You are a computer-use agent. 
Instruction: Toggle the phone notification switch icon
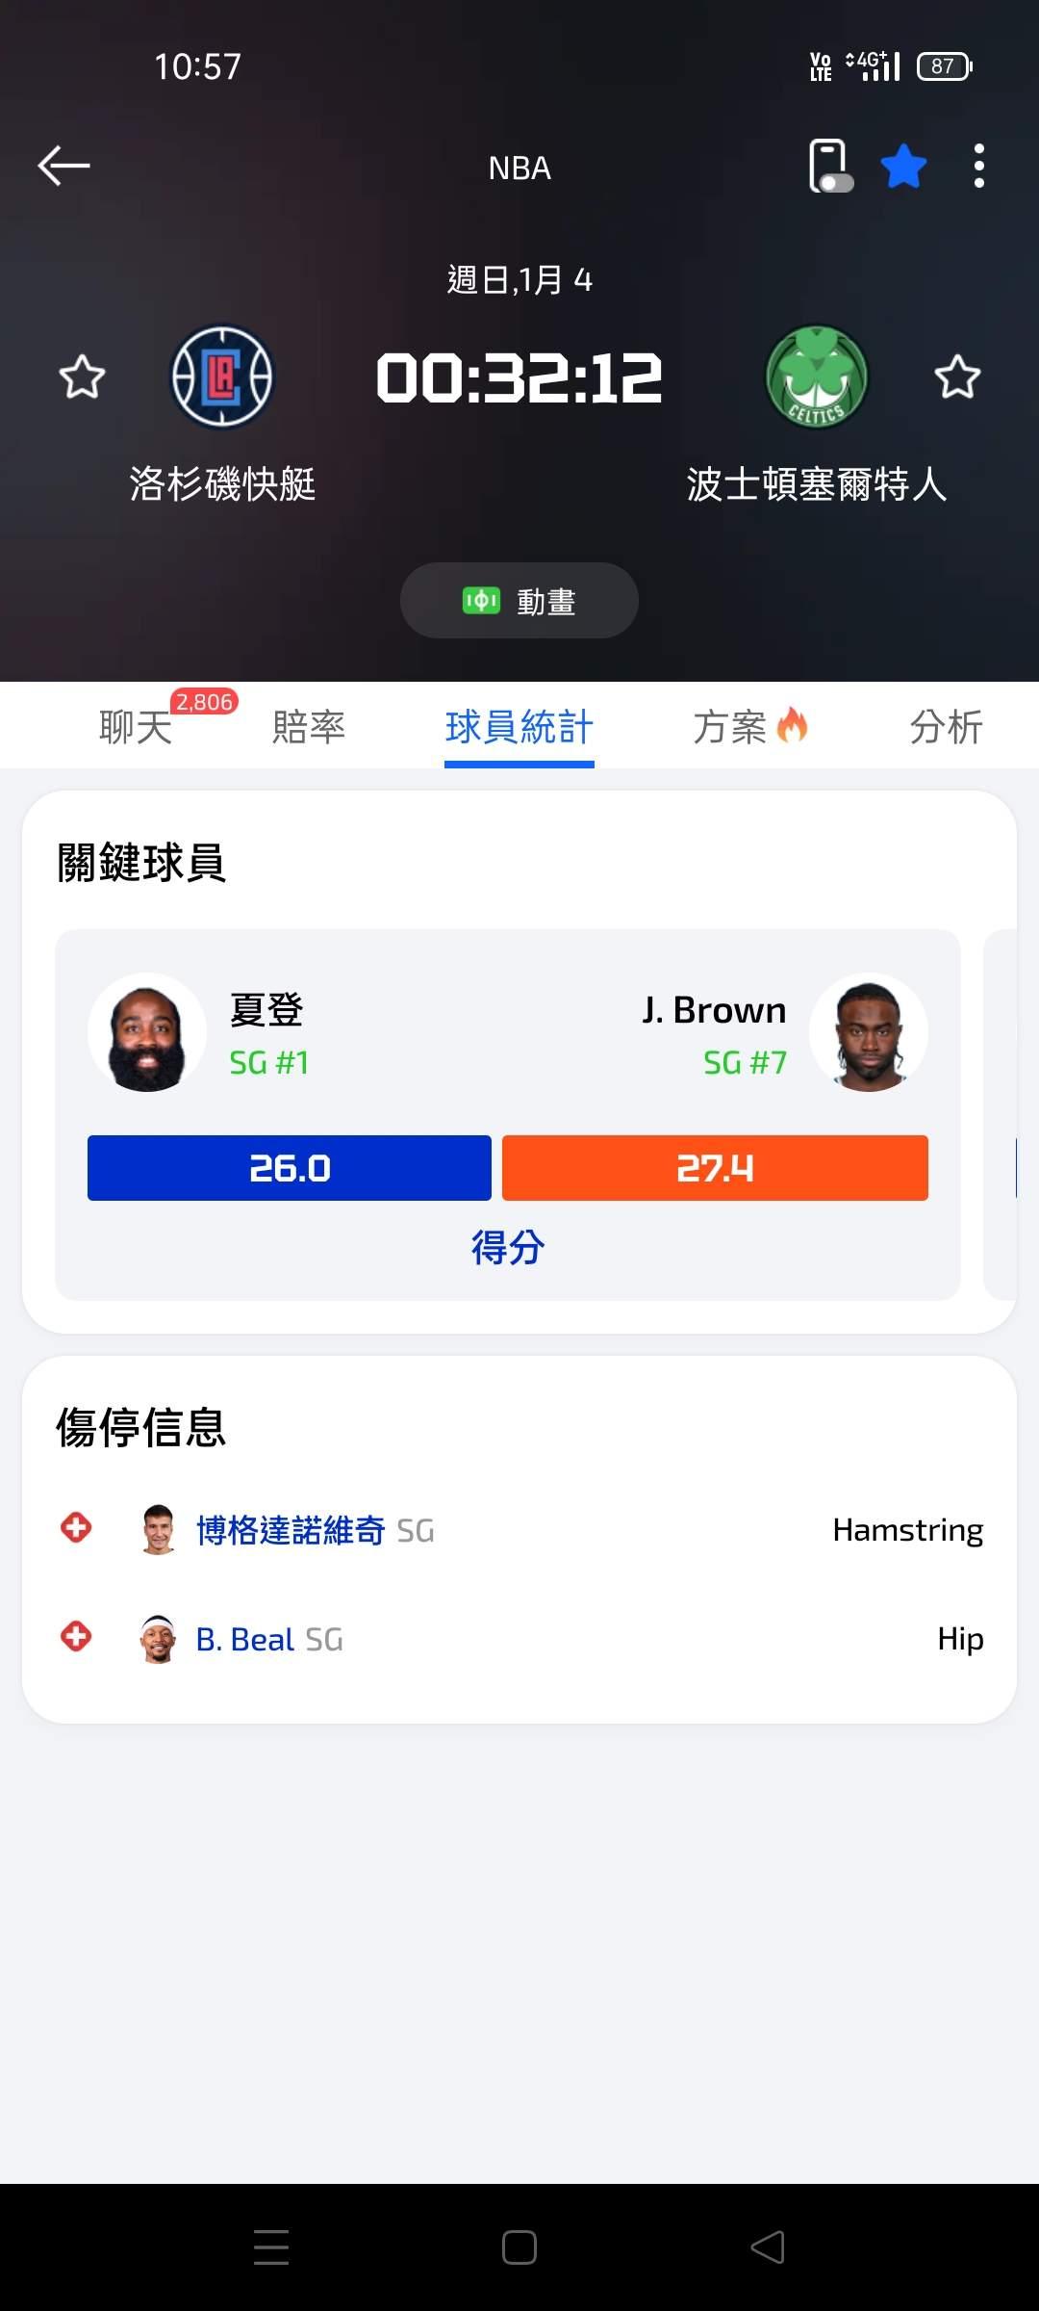coord(829,167)
